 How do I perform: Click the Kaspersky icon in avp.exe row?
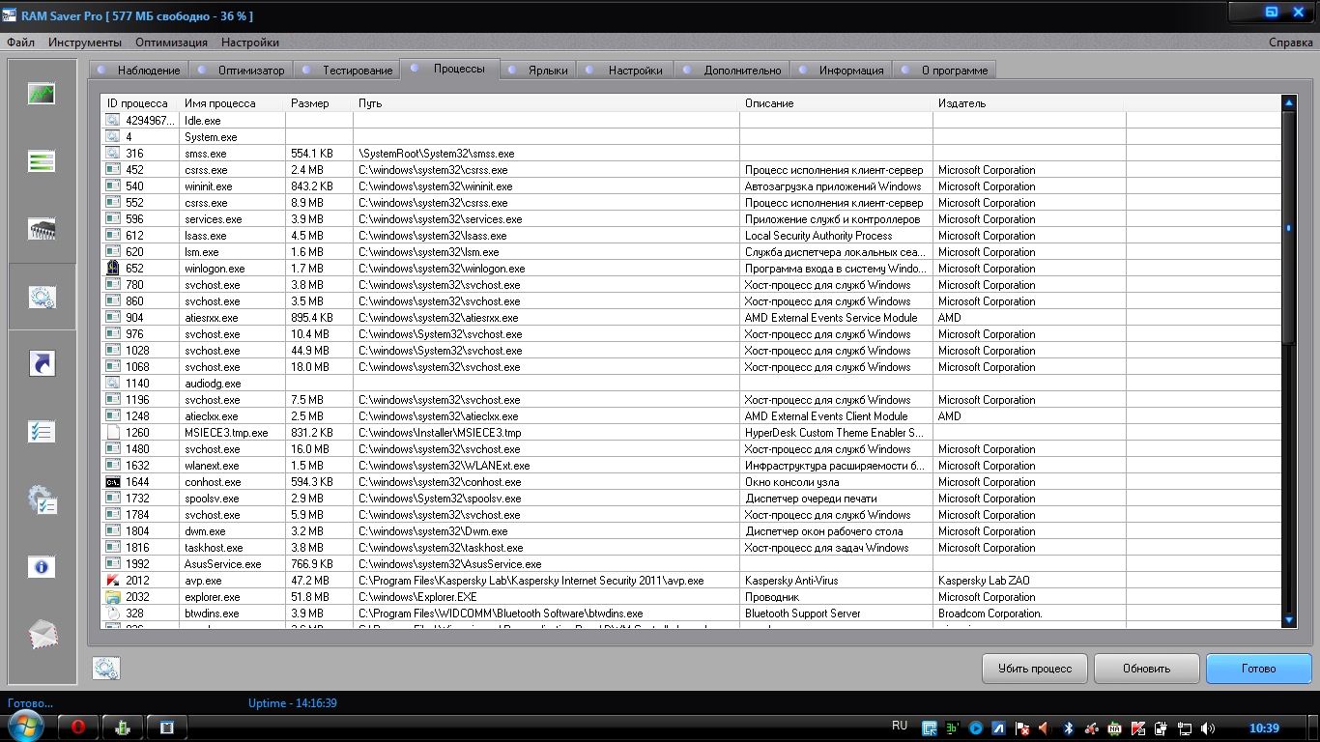point(113,581)
